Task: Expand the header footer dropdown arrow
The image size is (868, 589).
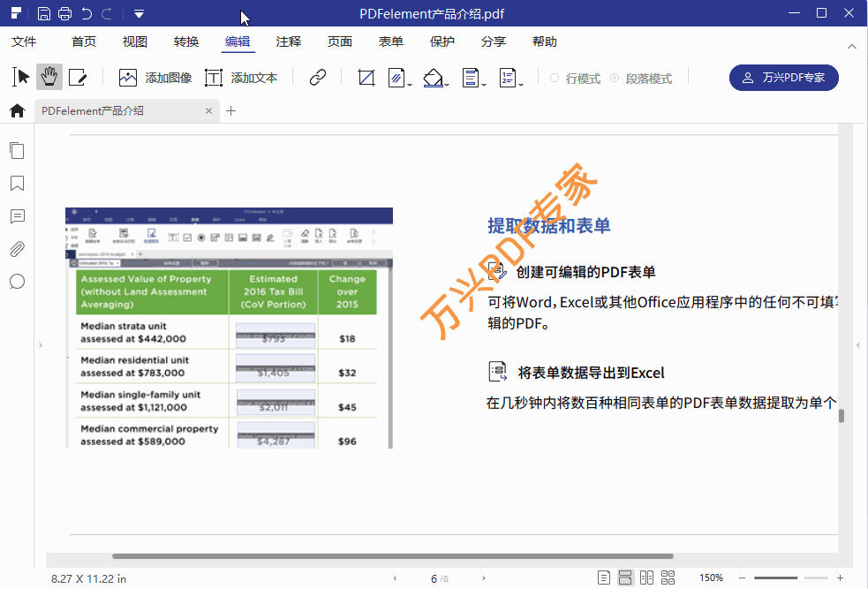Action: 484,84
